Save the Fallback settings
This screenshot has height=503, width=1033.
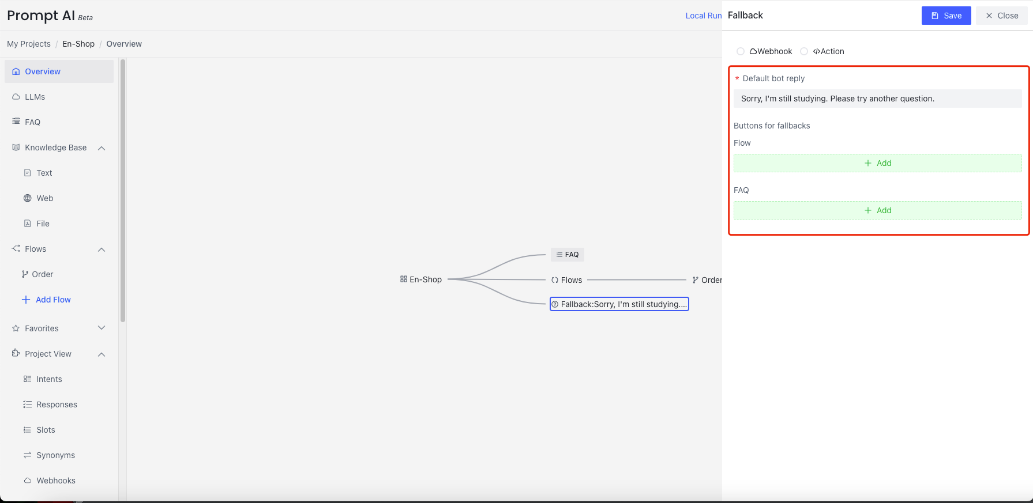click(946, 16)
